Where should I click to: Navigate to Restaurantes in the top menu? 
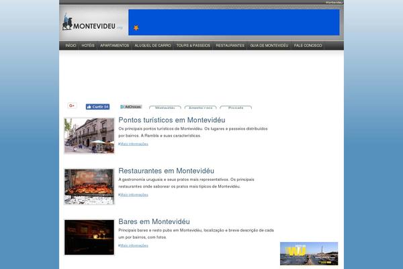coord(230,46)
